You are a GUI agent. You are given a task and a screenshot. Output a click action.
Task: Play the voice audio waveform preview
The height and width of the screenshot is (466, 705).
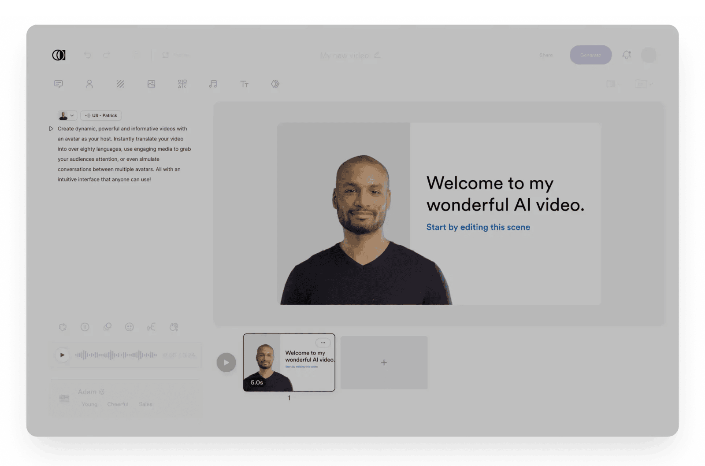click(x=62, y=355)
